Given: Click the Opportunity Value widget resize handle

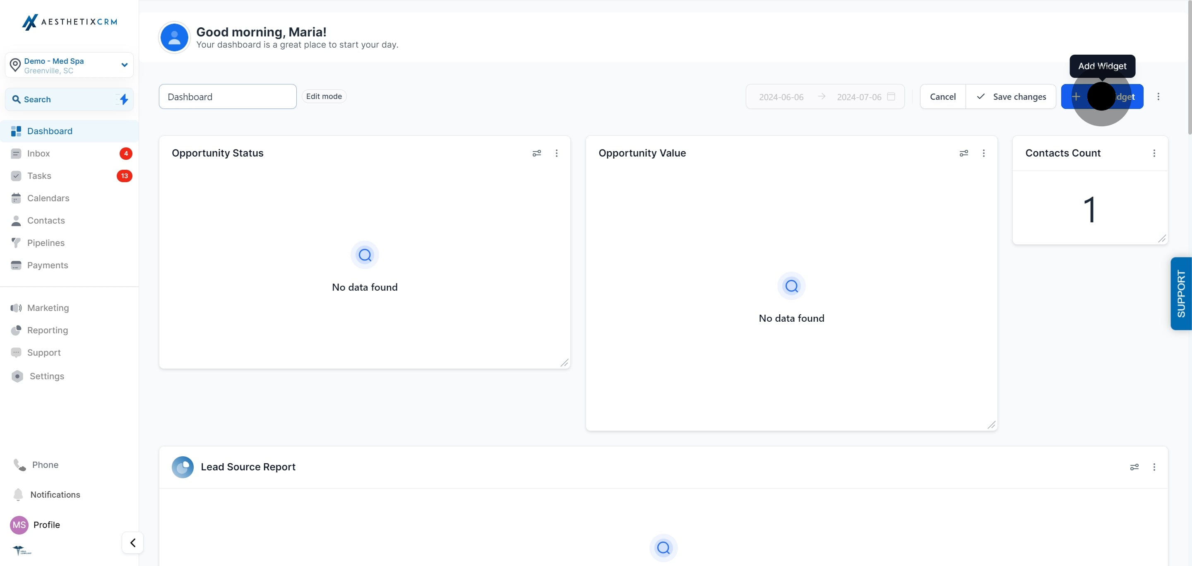Looking at the screenshot, I should tap(991, 425).
